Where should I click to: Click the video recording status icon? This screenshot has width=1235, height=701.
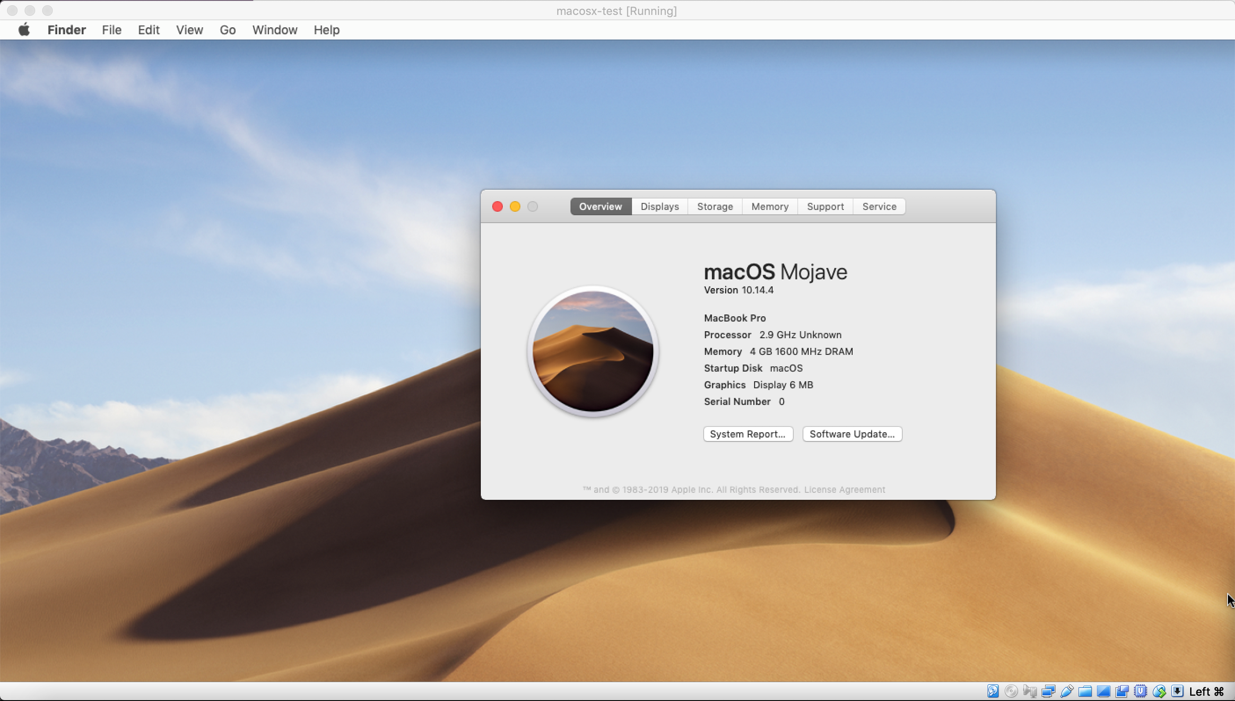tap(1122, 691)
